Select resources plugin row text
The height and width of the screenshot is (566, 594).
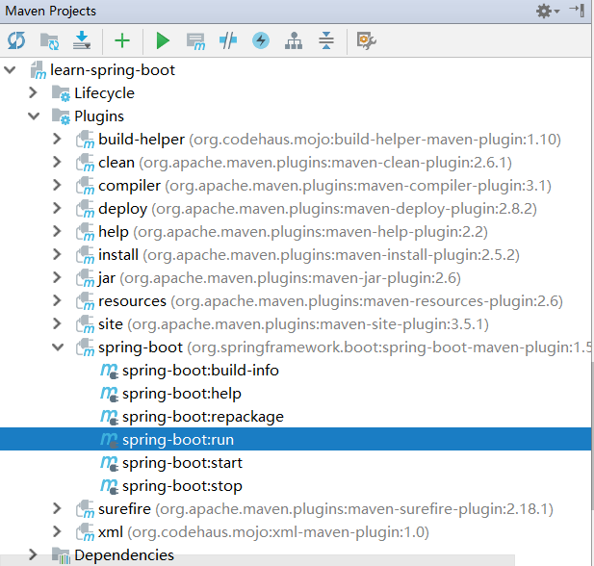pos(331,301)
